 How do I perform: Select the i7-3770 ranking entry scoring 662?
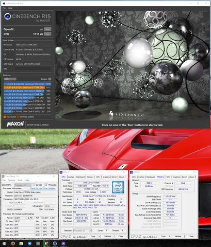pyautogui.click(x=27, y=101)
